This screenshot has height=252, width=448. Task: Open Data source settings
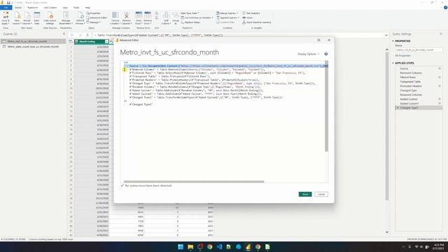[50, 18]
